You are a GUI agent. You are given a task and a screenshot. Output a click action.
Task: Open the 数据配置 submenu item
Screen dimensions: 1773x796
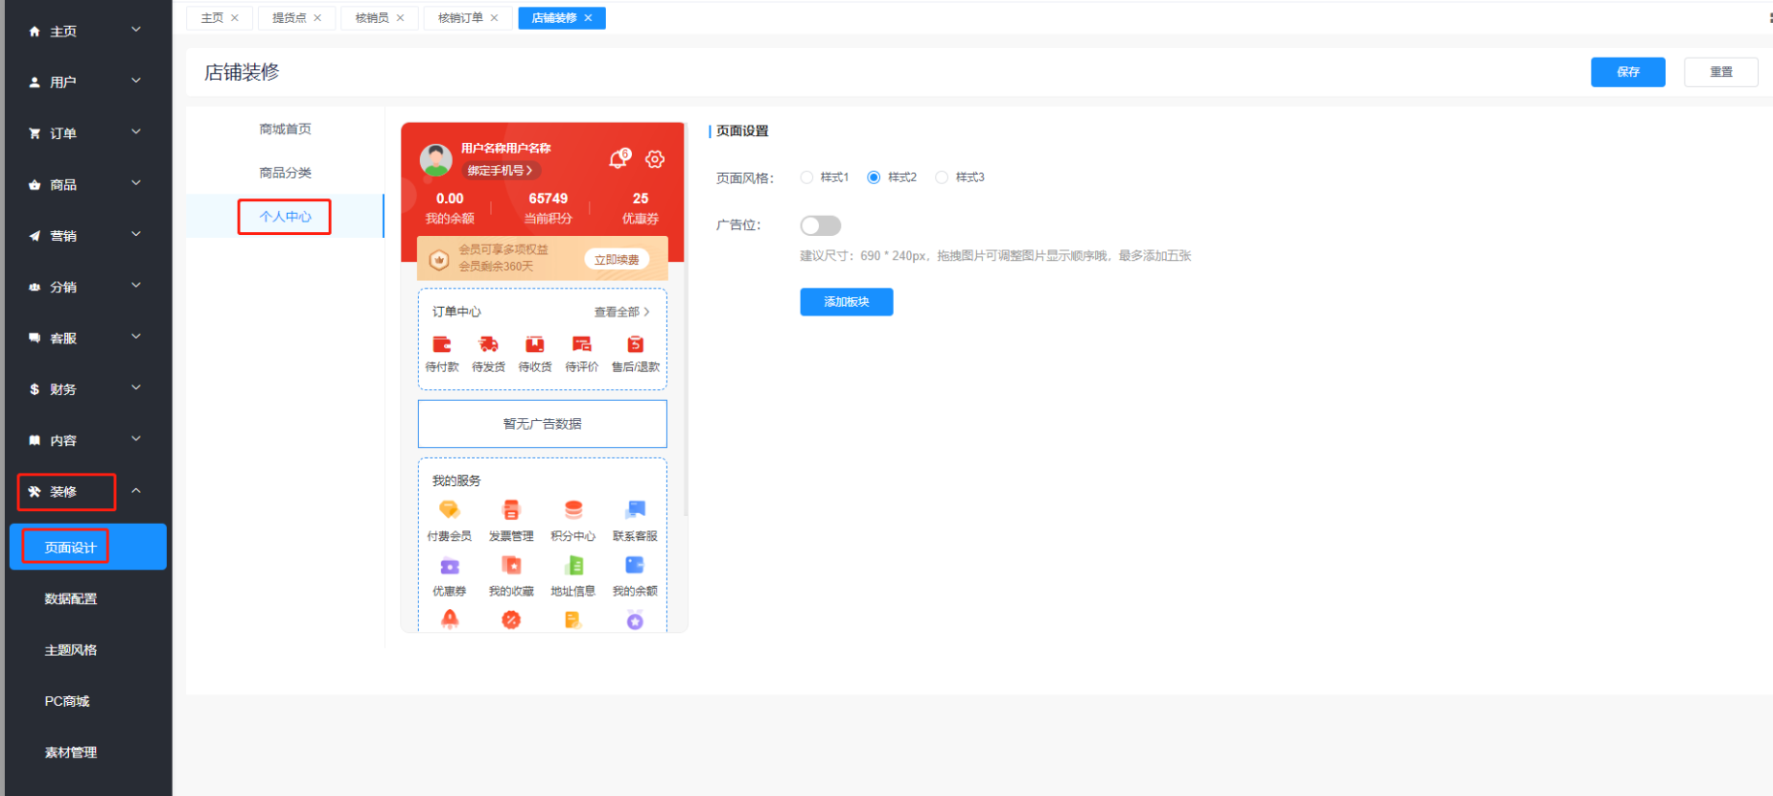point(71,598)
